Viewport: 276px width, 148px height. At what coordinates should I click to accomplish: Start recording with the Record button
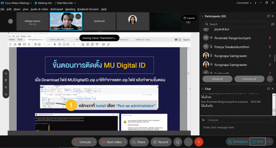161,142
